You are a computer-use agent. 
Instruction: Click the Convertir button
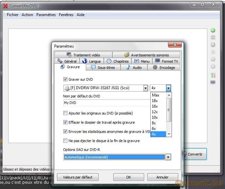coord(195,154)
